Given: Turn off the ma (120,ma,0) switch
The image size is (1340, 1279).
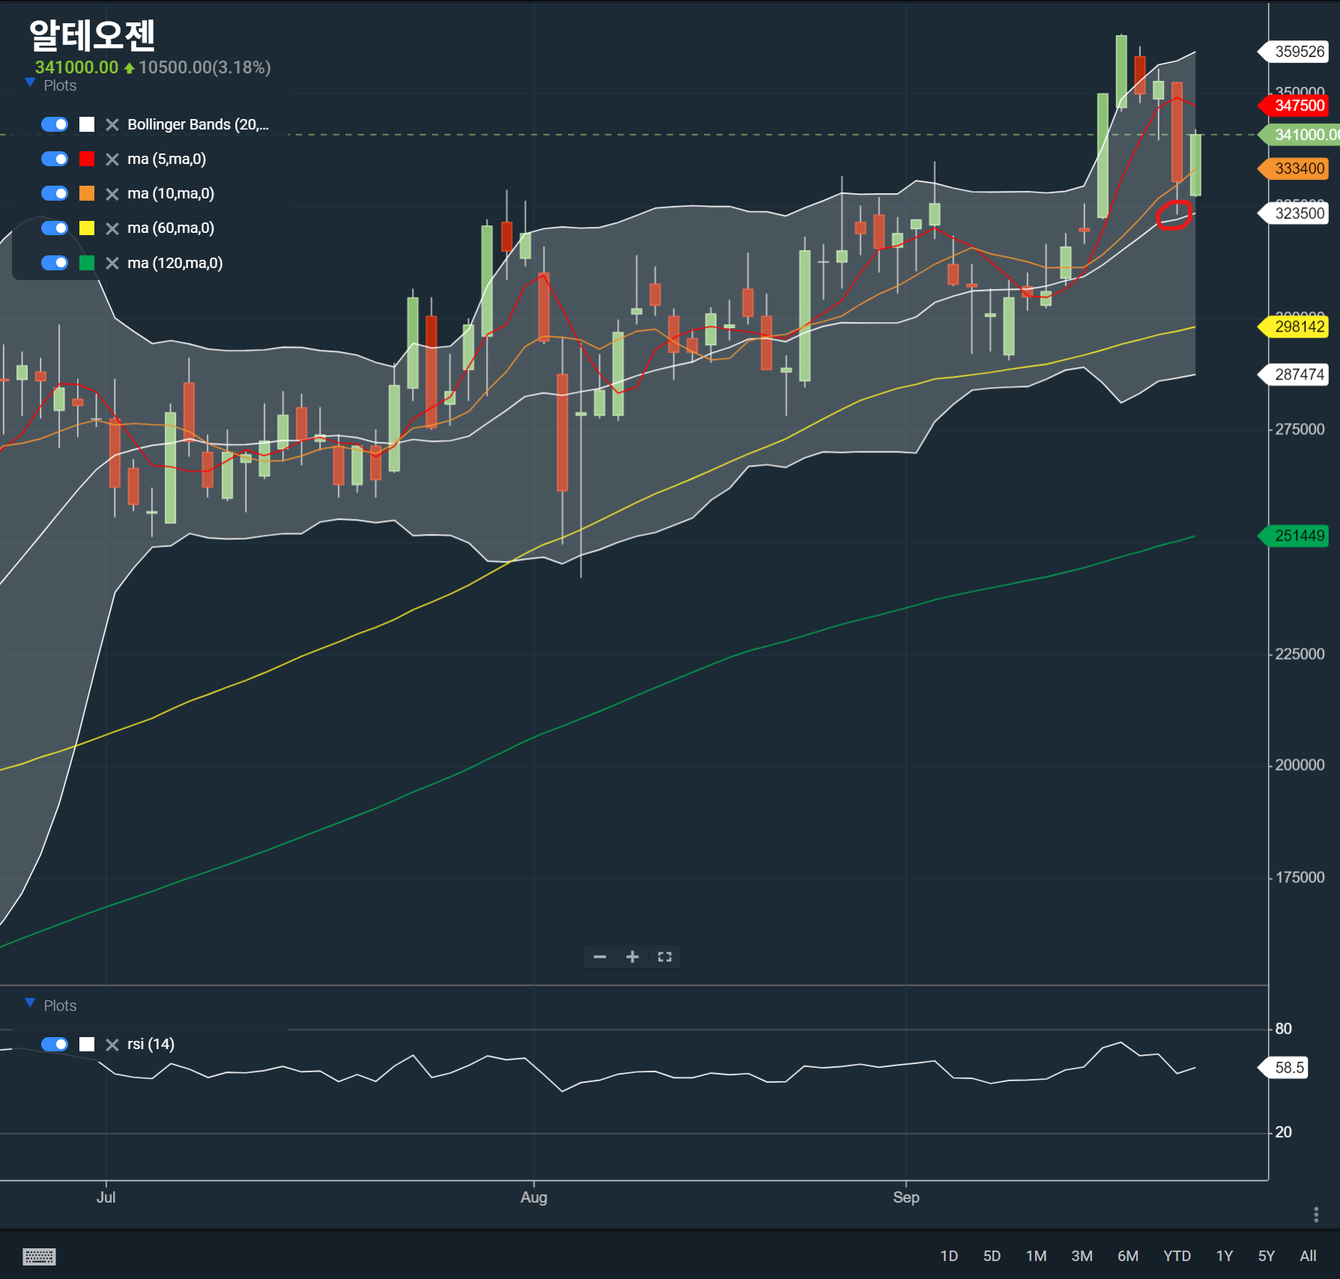Looking at the screenshot, I should (55, 263).
